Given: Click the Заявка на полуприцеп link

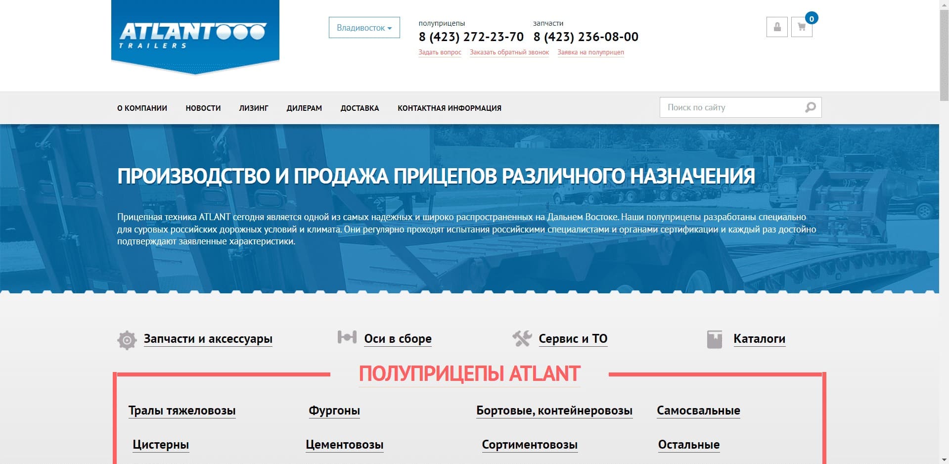Looking at the screenshot, I should (x=590, y=52).
